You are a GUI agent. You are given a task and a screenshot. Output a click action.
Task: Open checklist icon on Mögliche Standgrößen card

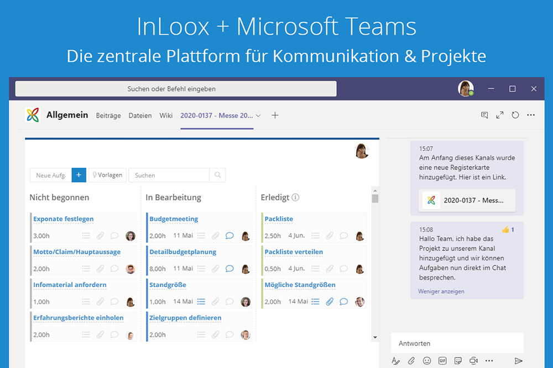(x=315, y=301)
